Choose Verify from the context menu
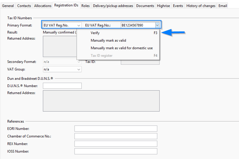The width and height of the screenshot is (239, 159). click(95, 33)
